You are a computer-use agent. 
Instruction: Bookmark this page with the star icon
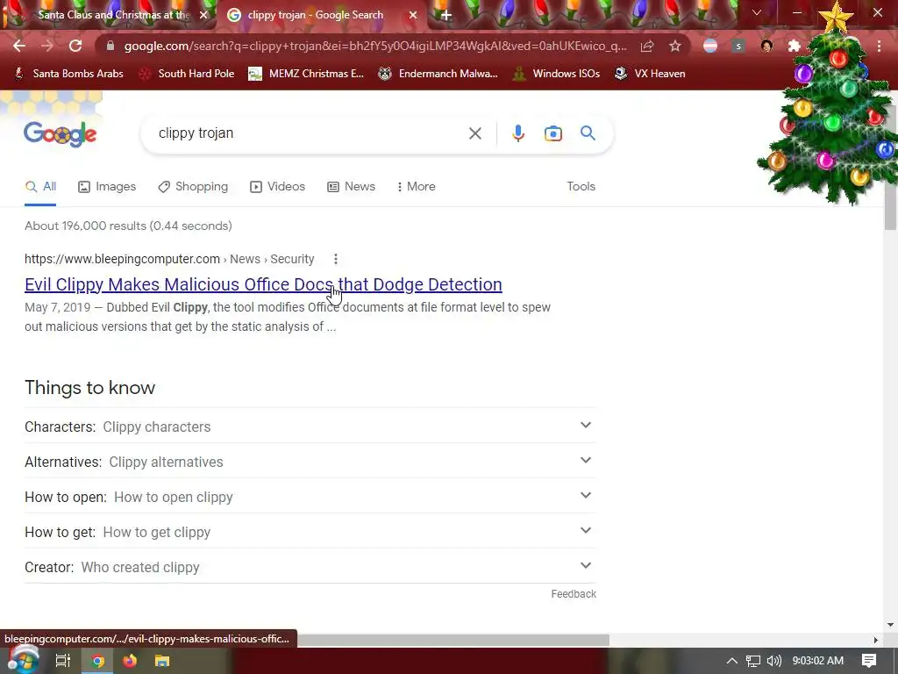point(675,46)
